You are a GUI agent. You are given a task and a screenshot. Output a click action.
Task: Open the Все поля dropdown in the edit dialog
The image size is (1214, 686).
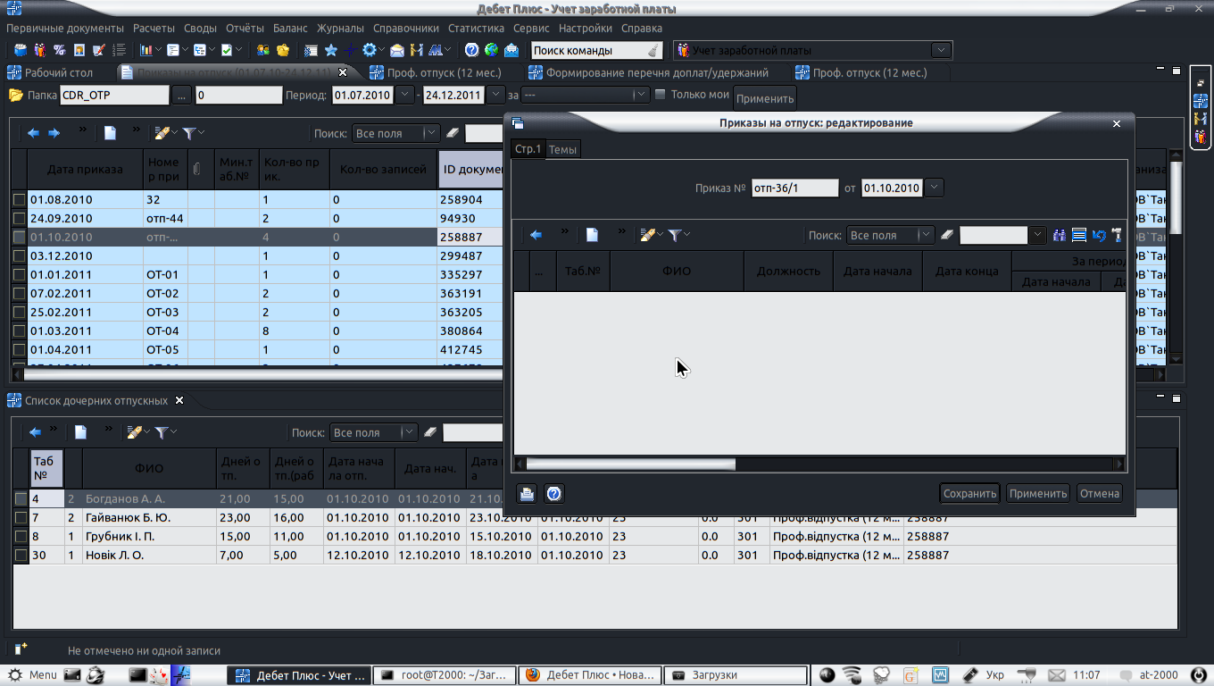(925, 235)
